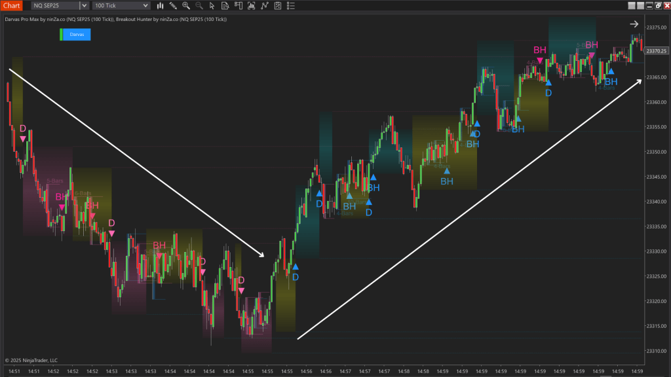This screenshot has width=671, height=377.
Task: Click the NQ SEP25 instrument field
Action: click(x=55, y=6)
